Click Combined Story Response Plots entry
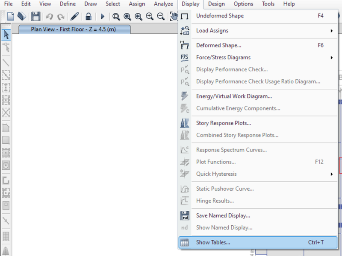Screen dimensions: 342x256 point(258,135)
